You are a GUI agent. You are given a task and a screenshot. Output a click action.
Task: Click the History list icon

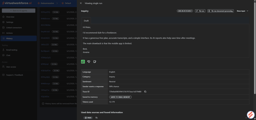3,38
